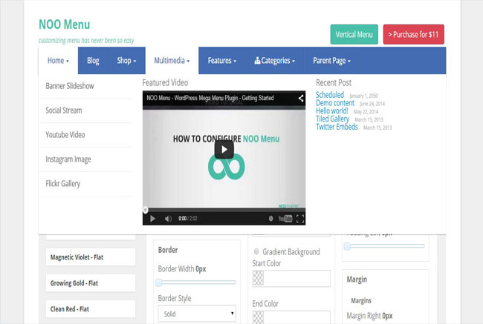The height and width of the screenshot is (324, 483).
Task: Click the video time 0:00 / 2:02 display
Action: tap(187, 219)
